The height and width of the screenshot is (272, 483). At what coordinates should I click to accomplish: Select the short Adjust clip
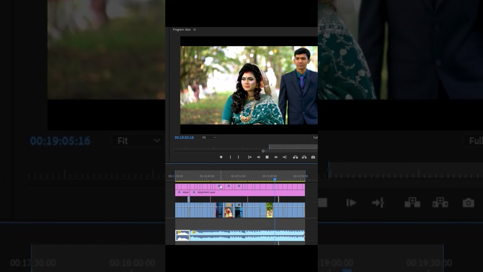coord(183,193)
